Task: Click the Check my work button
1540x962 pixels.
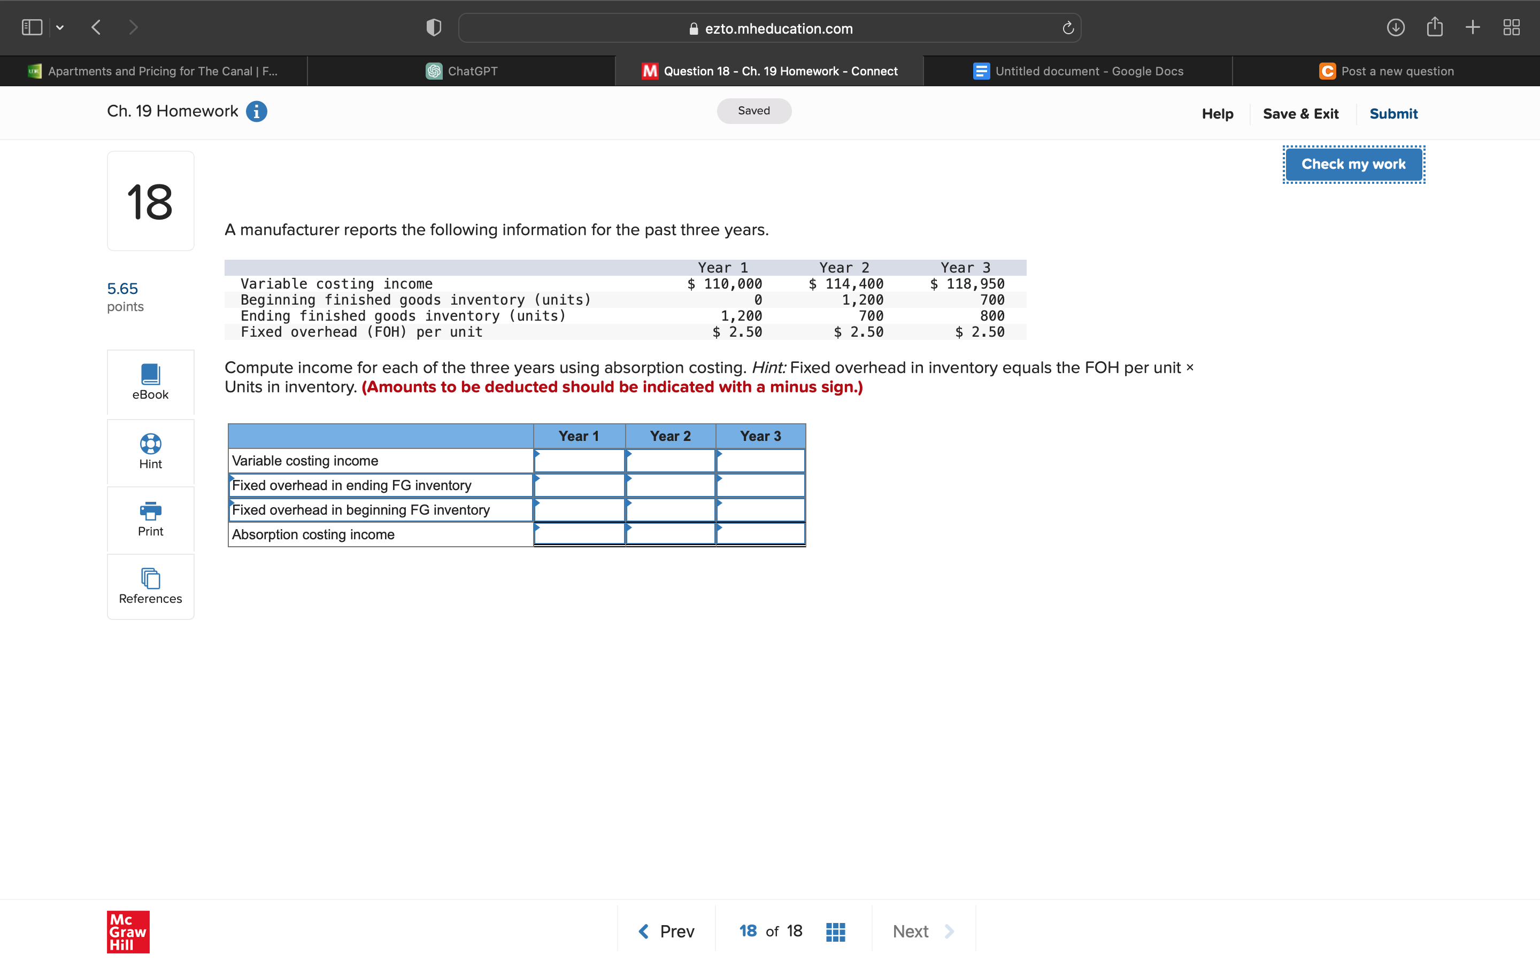Action: (x=1353, y=164)
